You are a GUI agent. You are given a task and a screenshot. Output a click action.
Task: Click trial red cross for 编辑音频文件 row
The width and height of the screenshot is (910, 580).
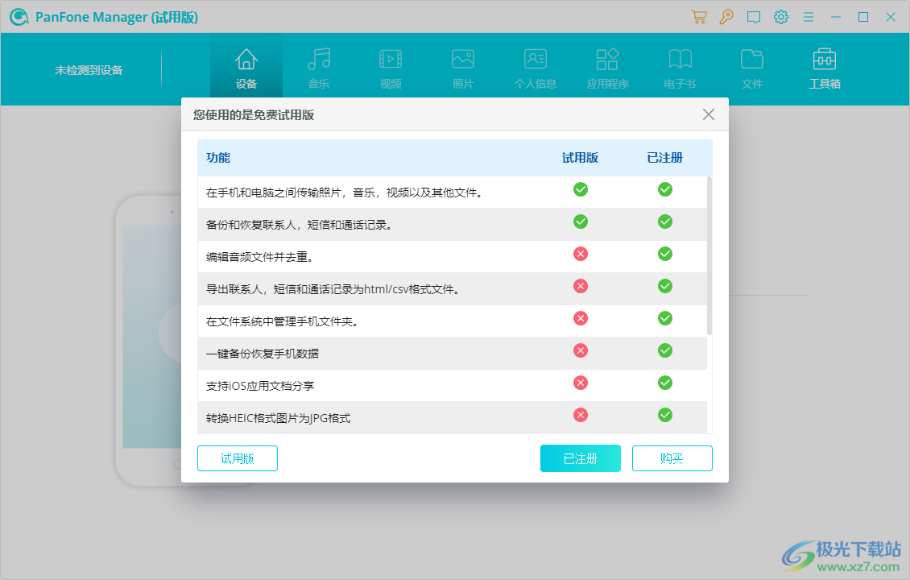point(581,254)
